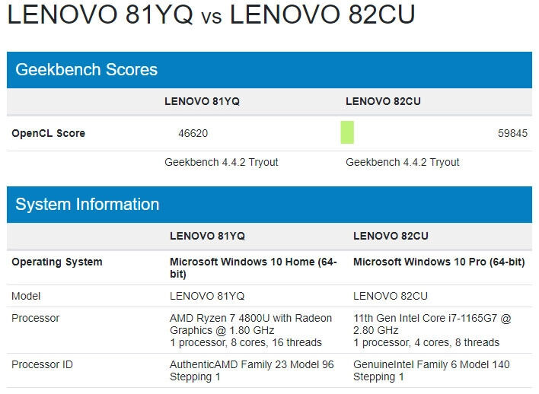
Task: Click the GenuineIntel Family 6 processor ID
Action: click(432, 370)
